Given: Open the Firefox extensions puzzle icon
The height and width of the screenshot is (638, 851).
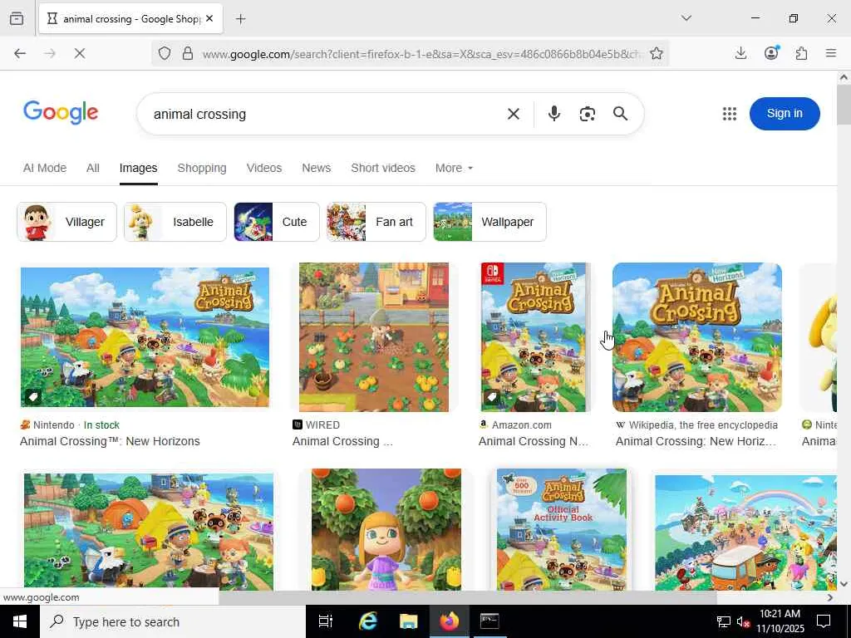Looking at the screenshot, I should [802, 53].
